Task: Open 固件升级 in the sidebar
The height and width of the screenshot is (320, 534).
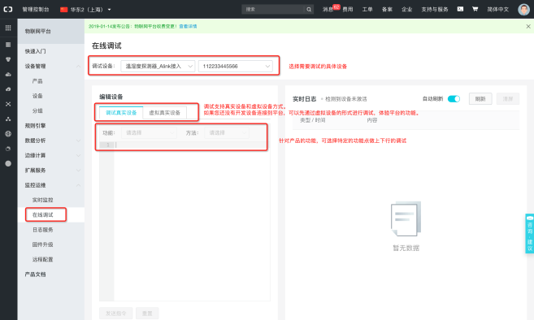Action: click(x=42, y=244)
